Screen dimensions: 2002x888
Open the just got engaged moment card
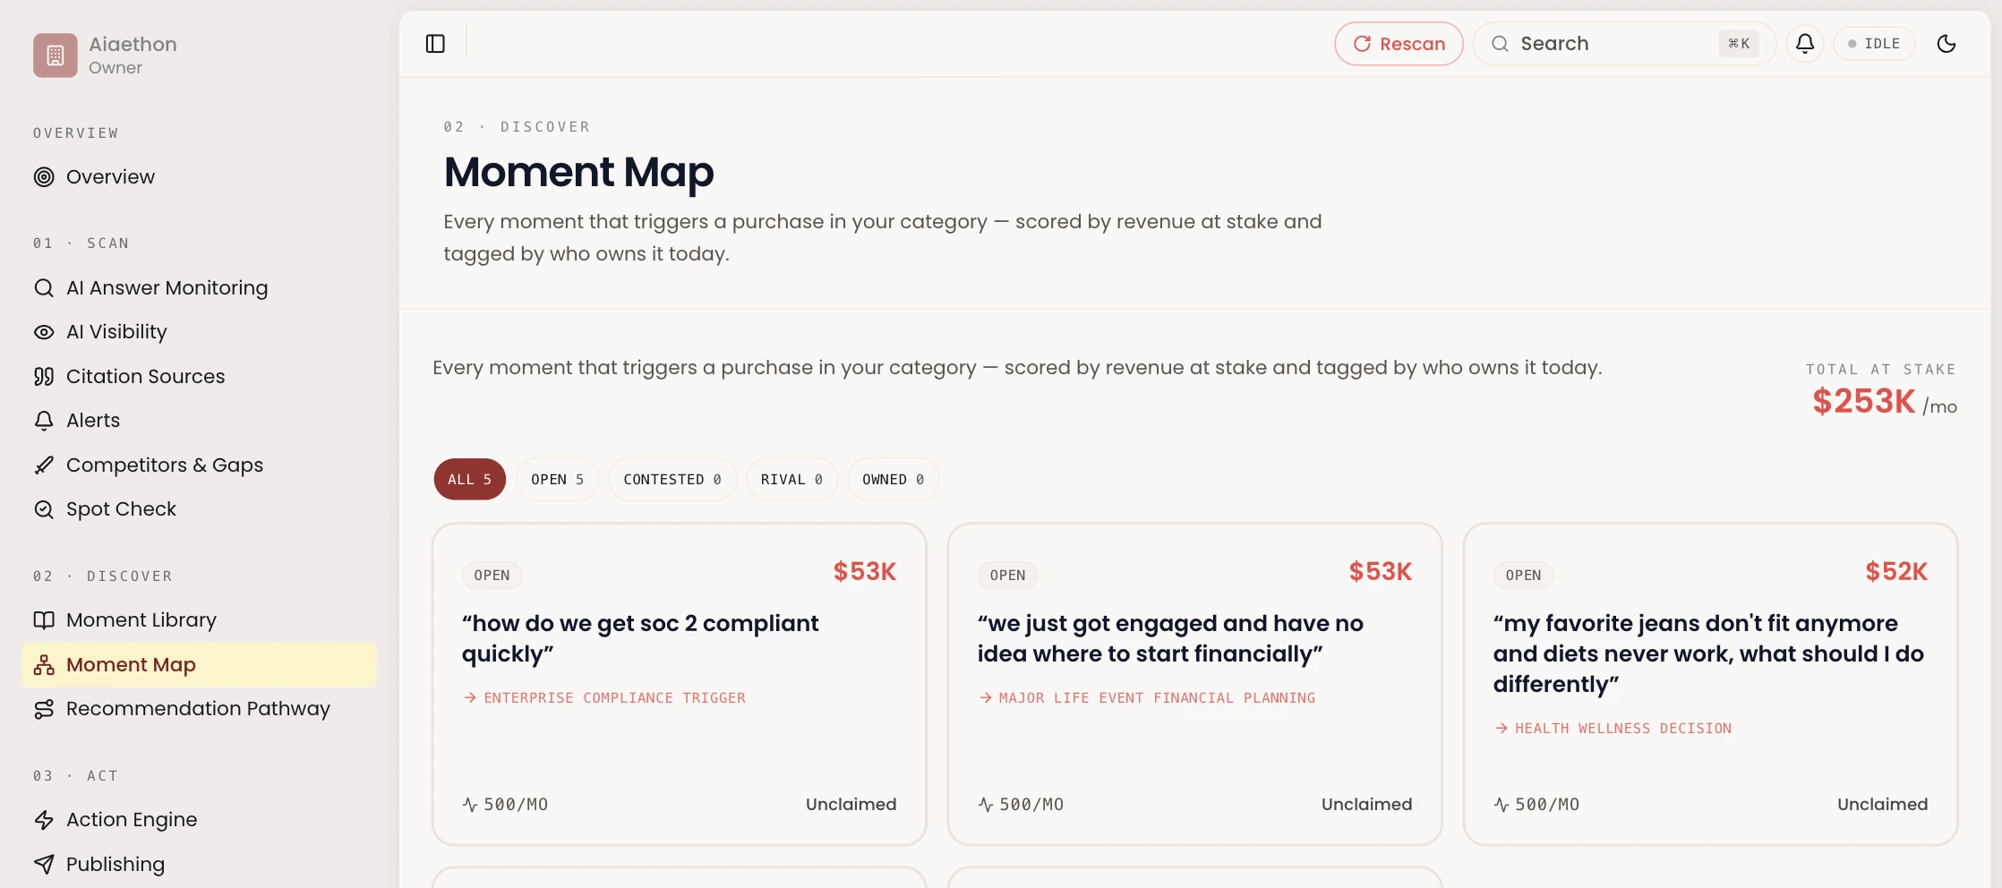tap(1195, 685)
